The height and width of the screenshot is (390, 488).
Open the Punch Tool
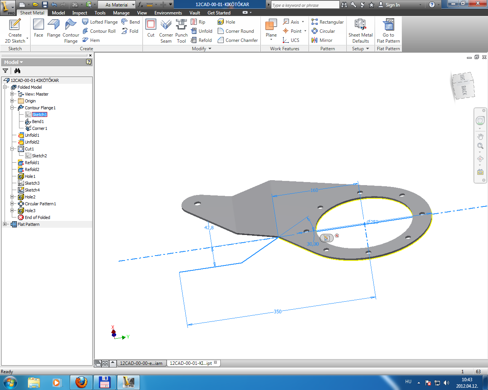tap(181, 31)
